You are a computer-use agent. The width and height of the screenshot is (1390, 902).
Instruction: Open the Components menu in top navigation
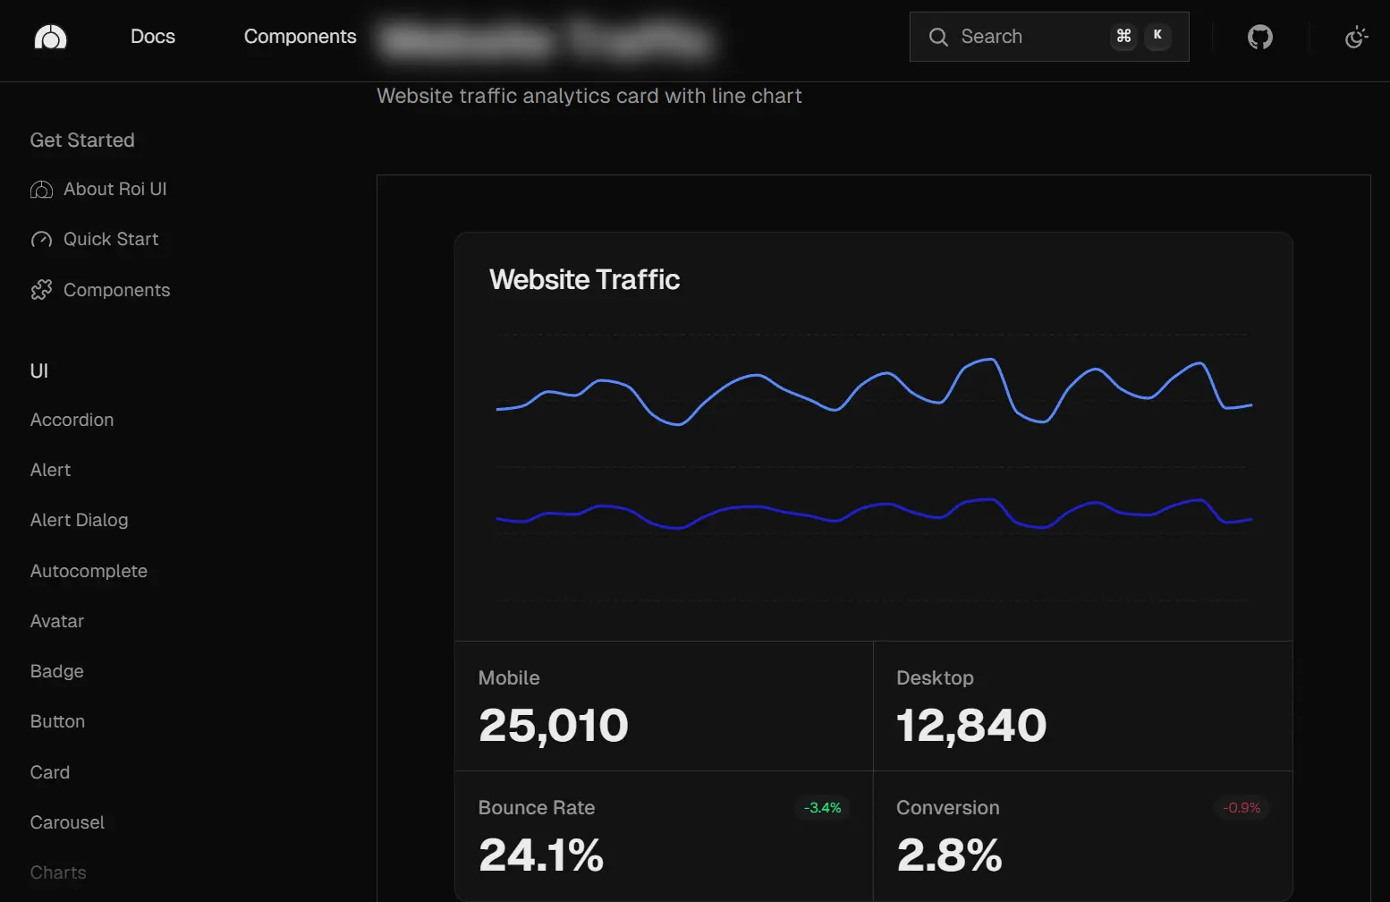(300, 37)
